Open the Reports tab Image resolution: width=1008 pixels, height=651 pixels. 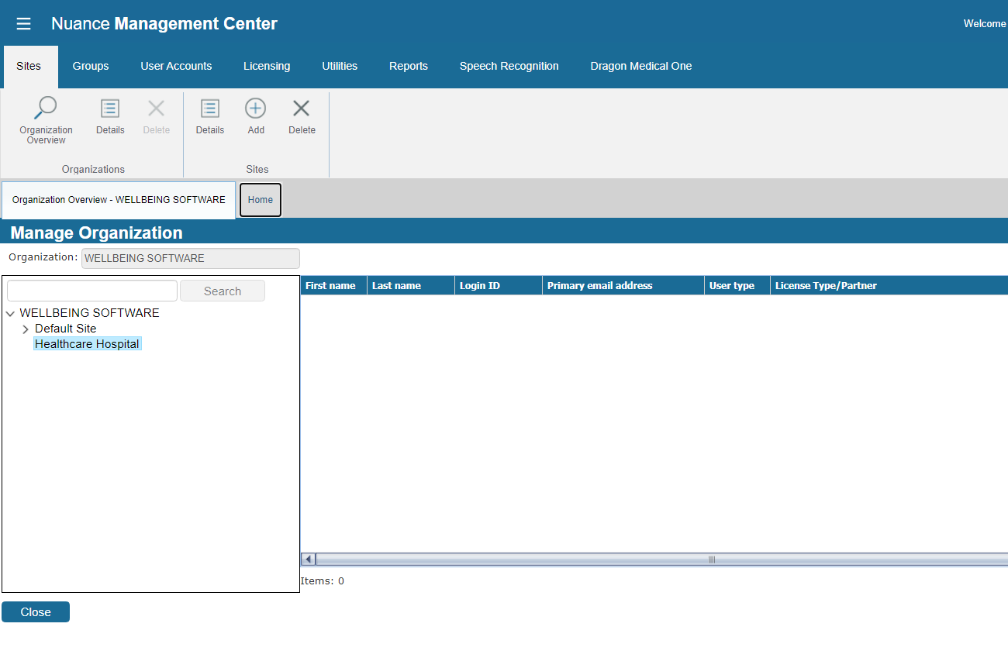(x=409, y=66)
